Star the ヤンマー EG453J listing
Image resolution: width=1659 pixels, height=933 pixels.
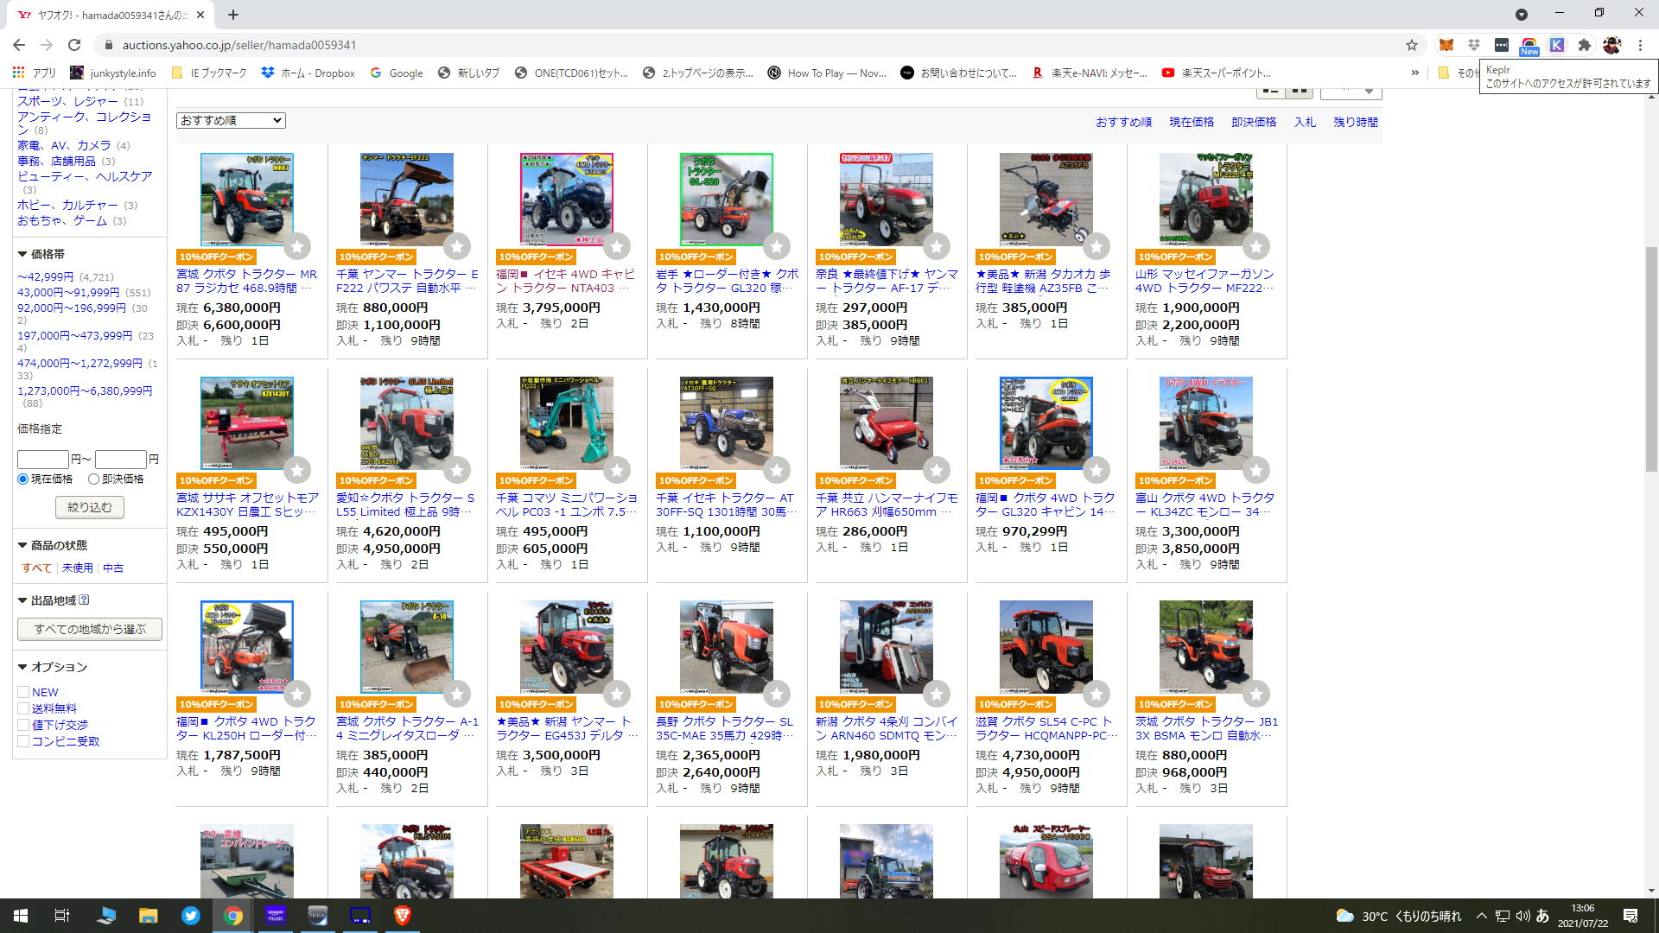(x=617, y=694)
